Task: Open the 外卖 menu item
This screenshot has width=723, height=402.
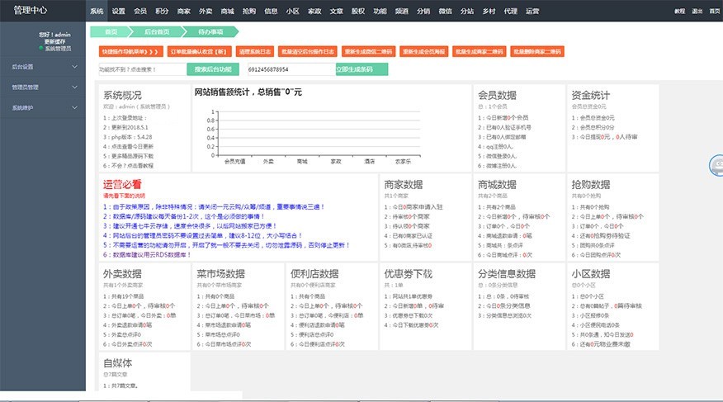Action: pos(206,12)
